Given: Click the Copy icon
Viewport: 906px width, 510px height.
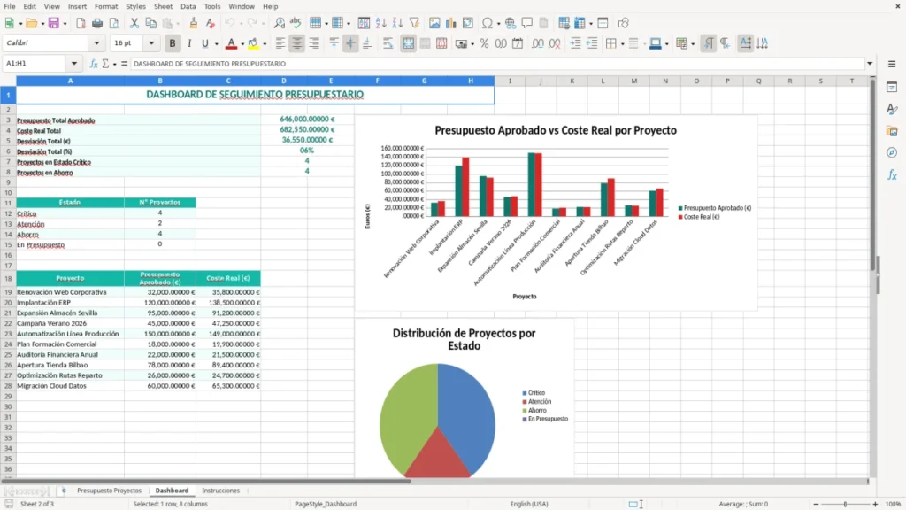Looking at the screenshot, I should (150, 23).
